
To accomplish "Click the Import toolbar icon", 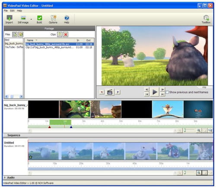I will point(9,19).
